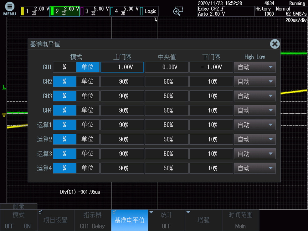
Task: Switch CH1 mode to percent
Action: [64, 67]
